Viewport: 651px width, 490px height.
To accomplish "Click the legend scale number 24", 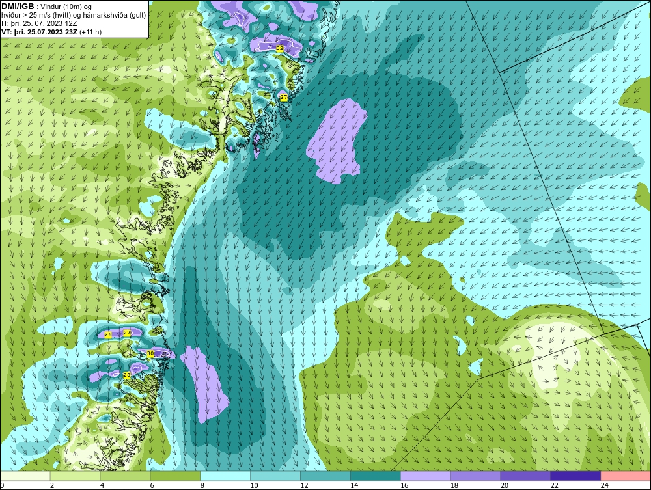I will [x=605, y=485].
